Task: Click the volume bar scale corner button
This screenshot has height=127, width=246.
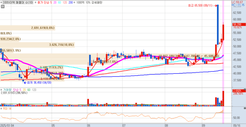Action: point(245,90)
